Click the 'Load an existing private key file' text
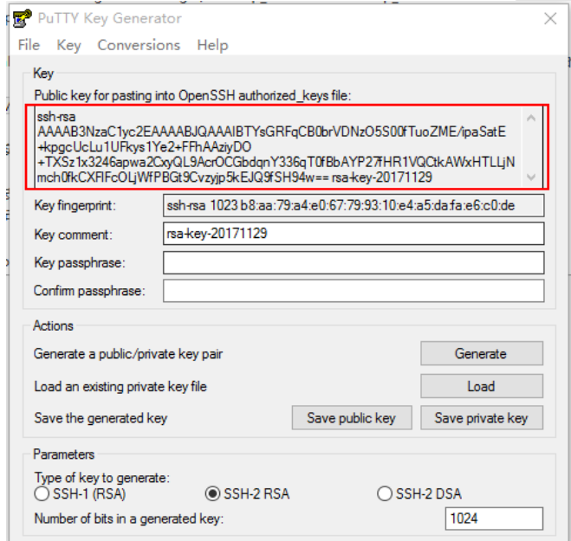 point(120,386)
